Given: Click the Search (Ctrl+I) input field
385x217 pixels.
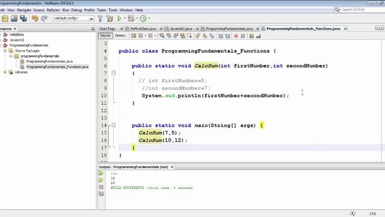Looking at the screenshot, I should tap(363, 10).
